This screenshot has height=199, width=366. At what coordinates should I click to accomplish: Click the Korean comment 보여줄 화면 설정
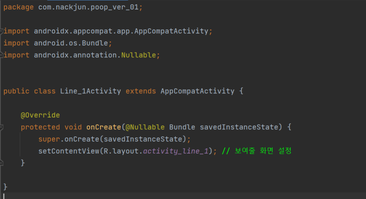click(263, 151)
